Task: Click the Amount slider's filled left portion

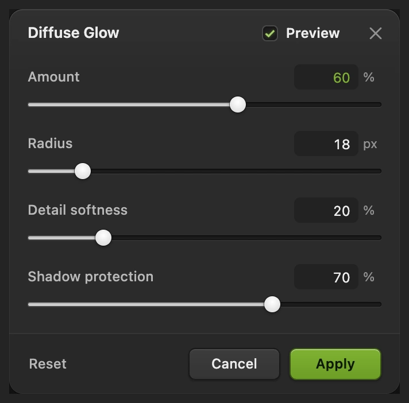Action: (129, 104)
